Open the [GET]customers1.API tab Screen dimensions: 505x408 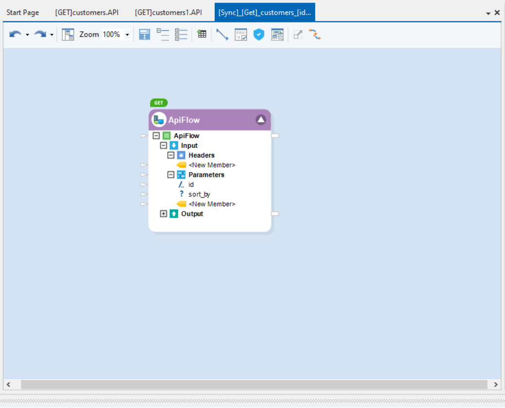168,12
